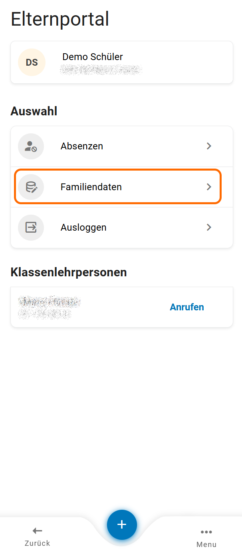Viewport: 242px width, 549px height.
Task: Open the Familiendaten menu entry label
Action: 91,187
